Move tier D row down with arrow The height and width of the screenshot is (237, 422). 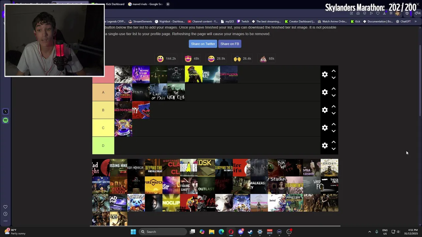pyautogui.click(x=334, y=149)
